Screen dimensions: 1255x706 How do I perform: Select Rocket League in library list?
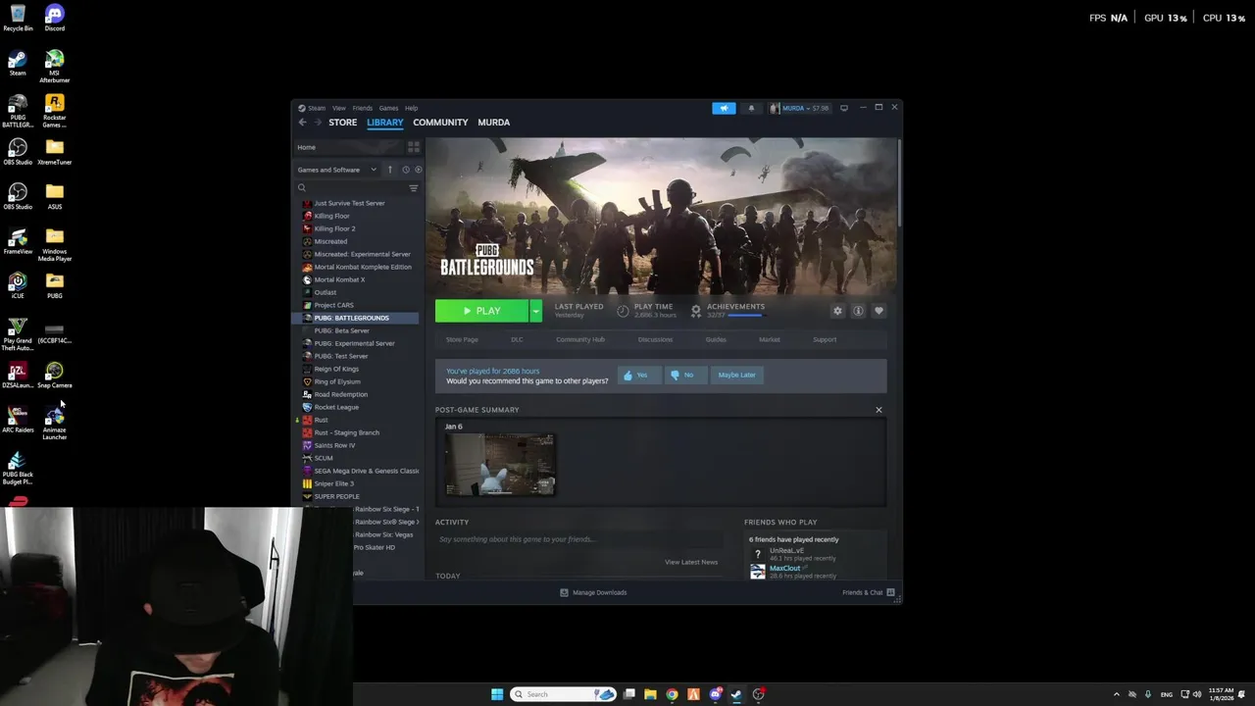(335, 407)
